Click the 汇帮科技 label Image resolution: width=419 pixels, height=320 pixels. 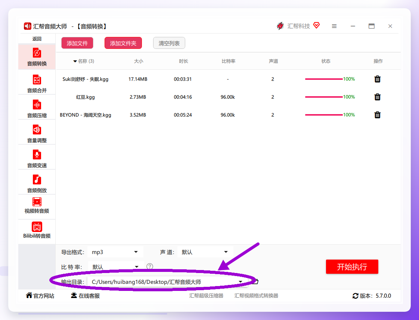(298, 26)
